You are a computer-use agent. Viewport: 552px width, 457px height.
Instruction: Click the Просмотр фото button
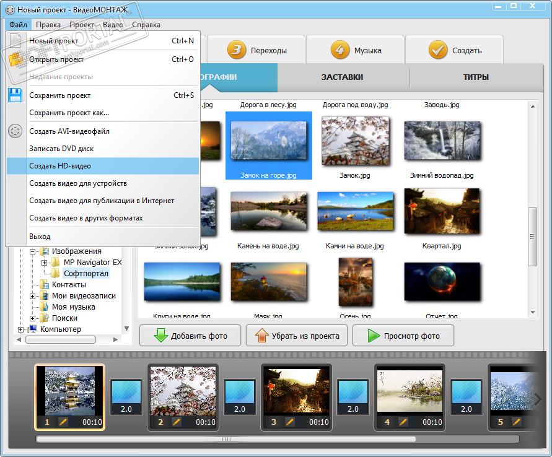pos(403,336)
